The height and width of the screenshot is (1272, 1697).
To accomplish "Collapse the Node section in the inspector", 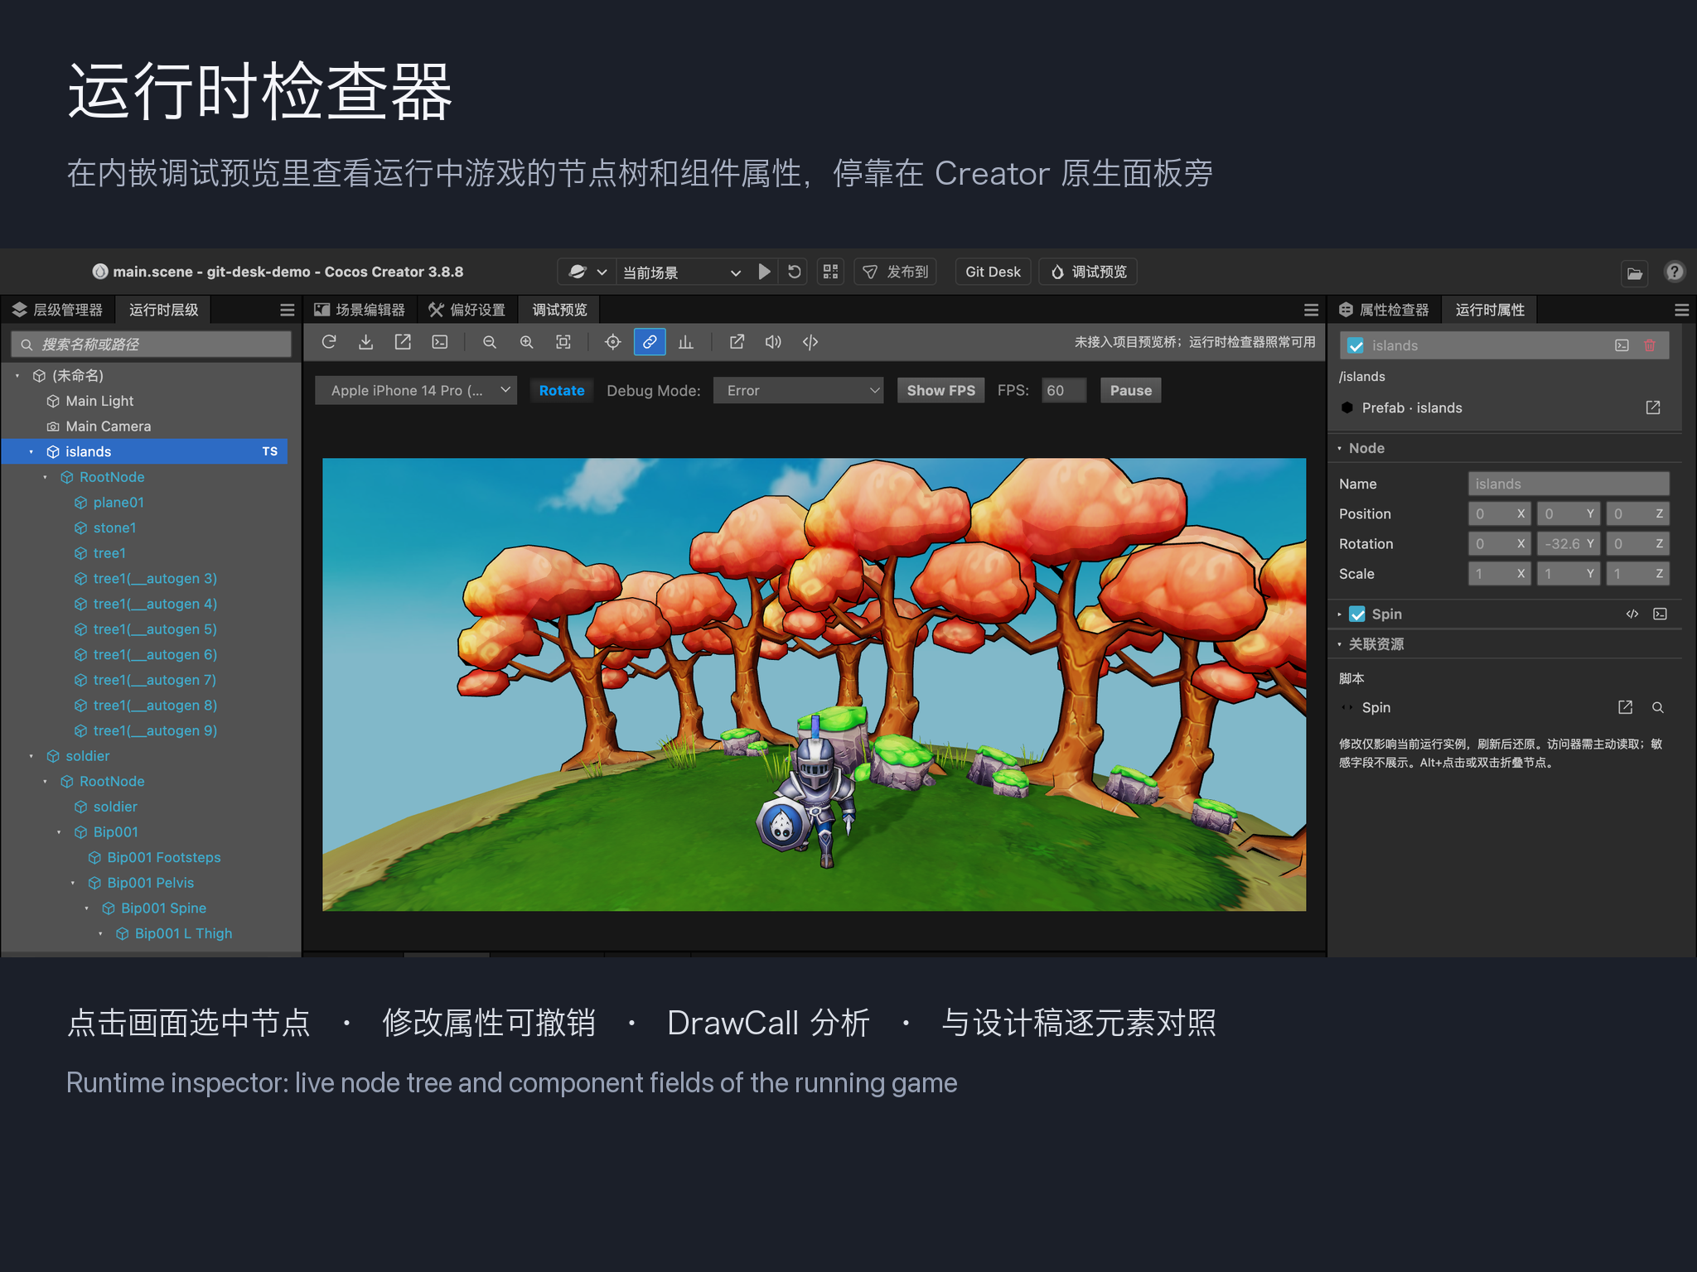I will (1339, 448).
